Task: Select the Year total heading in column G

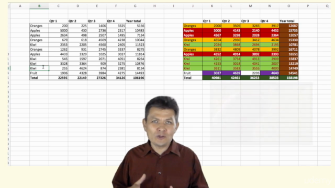Action: 133,21
